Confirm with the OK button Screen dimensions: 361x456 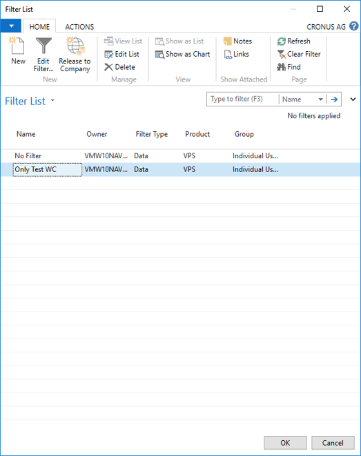click(x=285, y=443)
